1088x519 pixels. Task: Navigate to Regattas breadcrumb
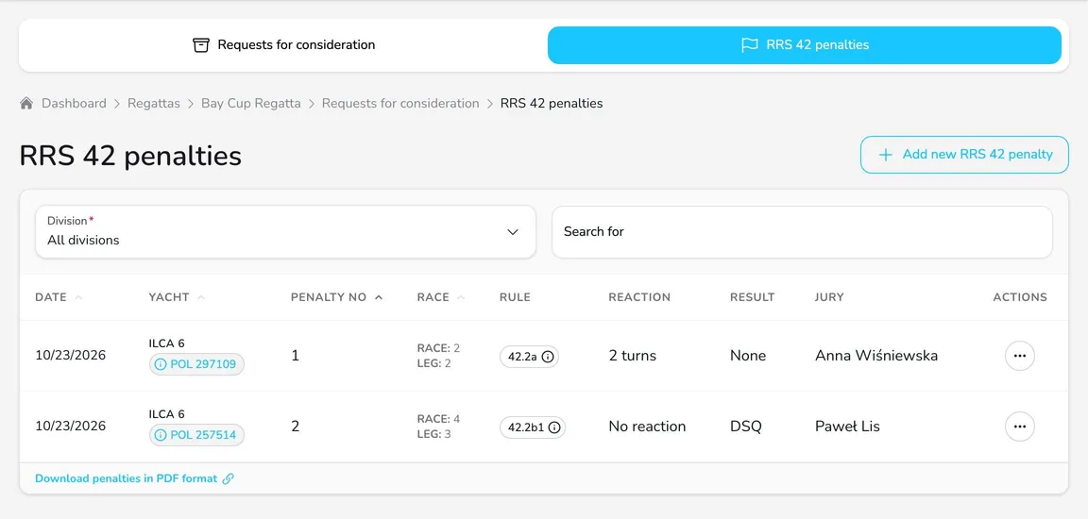[154, 103]
